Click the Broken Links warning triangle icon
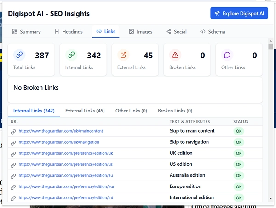The image size is (276, 208). tap(175, 55)
